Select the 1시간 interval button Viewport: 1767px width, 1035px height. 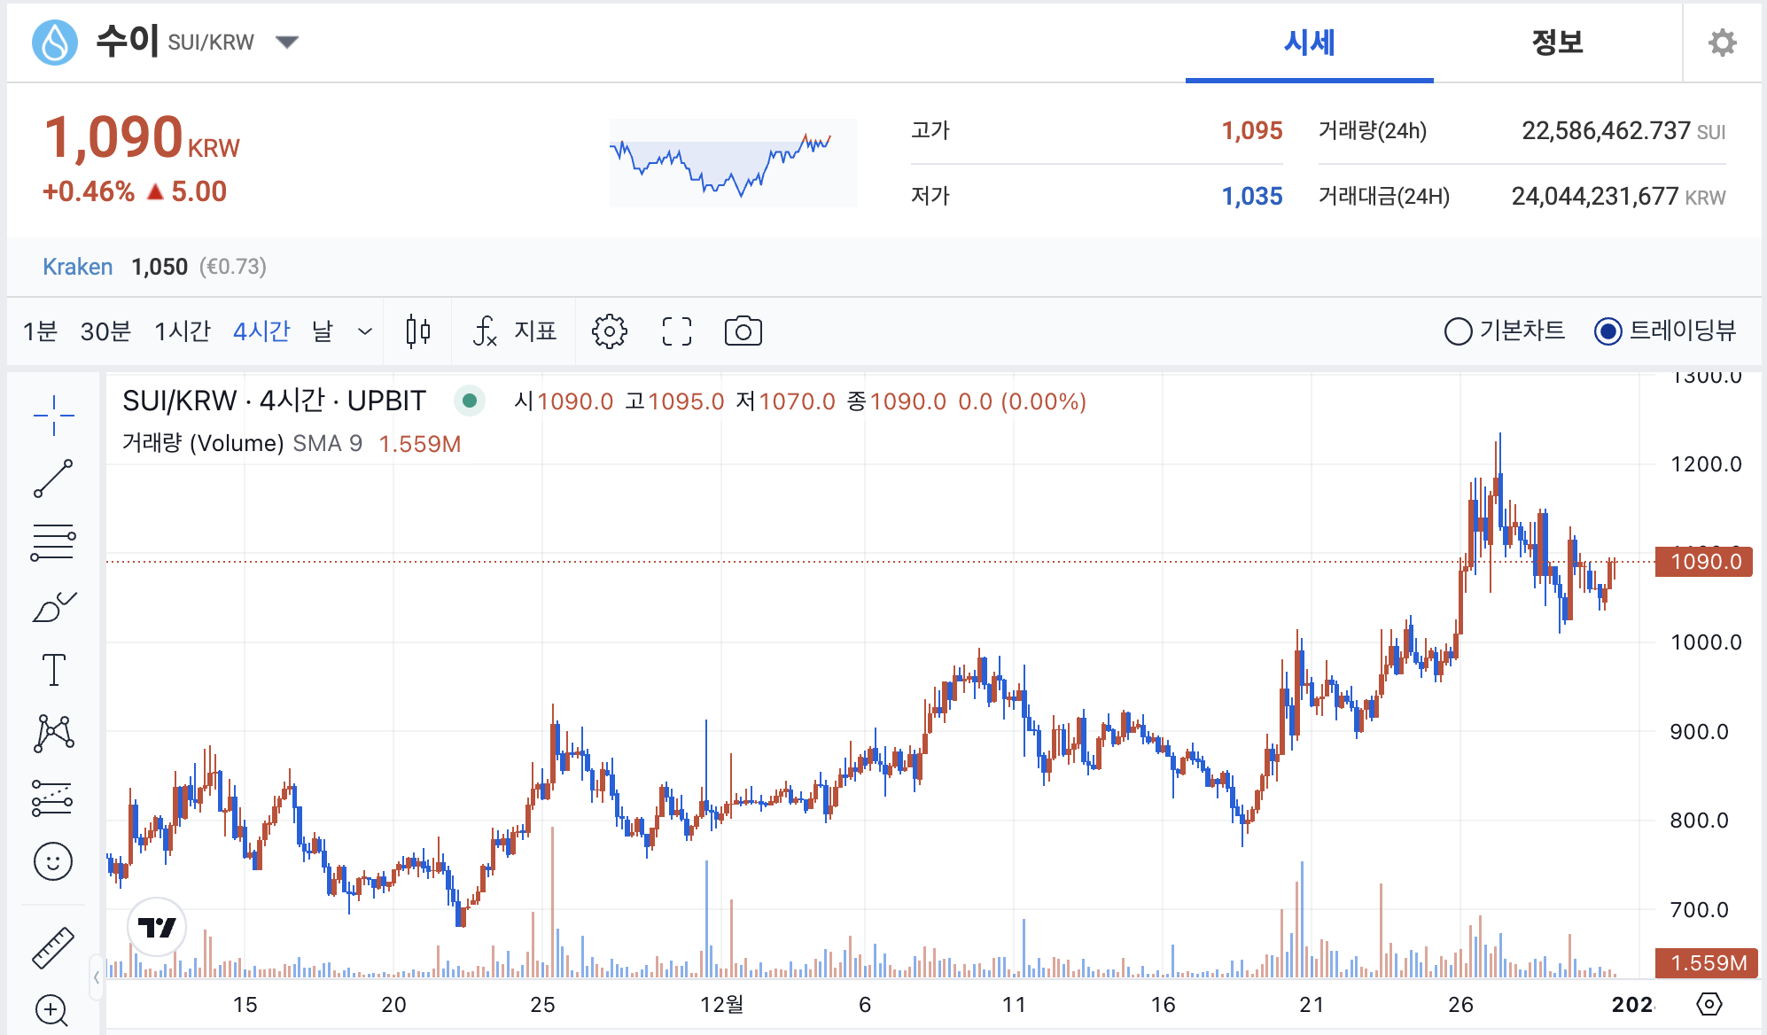(x=182, y=331)
